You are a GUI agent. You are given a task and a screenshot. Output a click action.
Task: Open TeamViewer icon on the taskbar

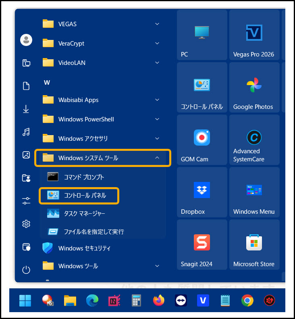(181, 300)
